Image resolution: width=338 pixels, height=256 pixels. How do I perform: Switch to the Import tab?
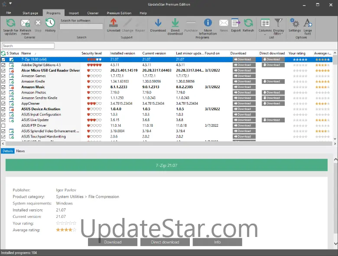[x=74, y=13]
